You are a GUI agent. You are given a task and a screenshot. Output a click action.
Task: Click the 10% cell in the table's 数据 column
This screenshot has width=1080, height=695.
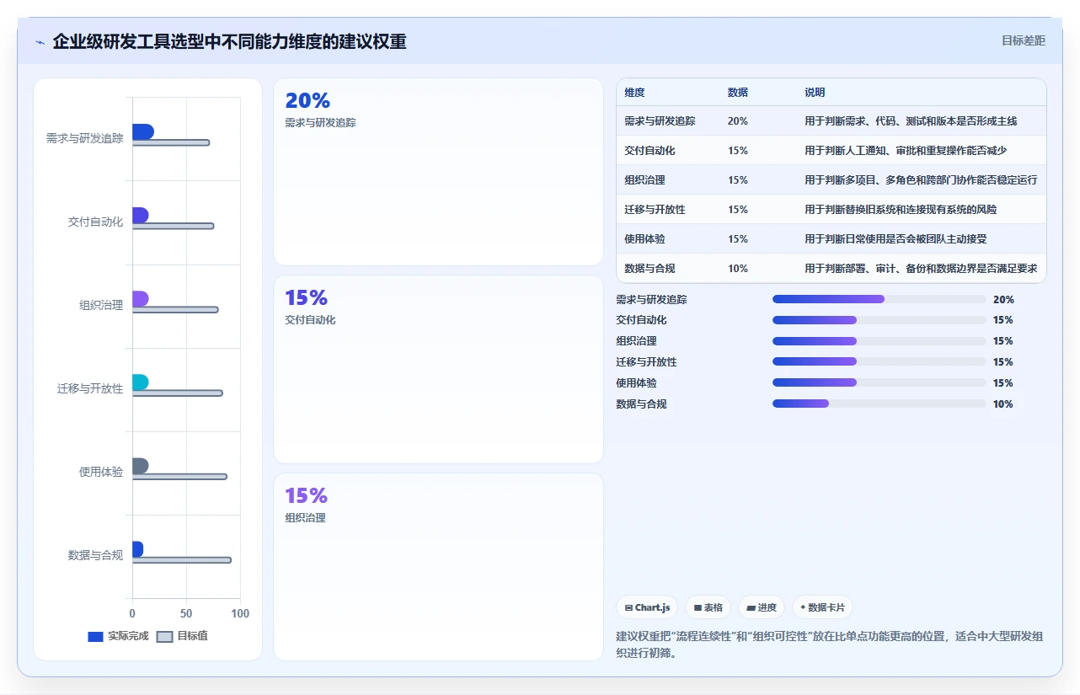(738, 269)
